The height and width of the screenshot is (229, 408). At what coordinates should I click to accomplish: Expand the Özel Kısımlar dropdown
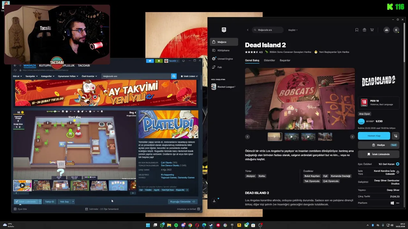[89, 76]
